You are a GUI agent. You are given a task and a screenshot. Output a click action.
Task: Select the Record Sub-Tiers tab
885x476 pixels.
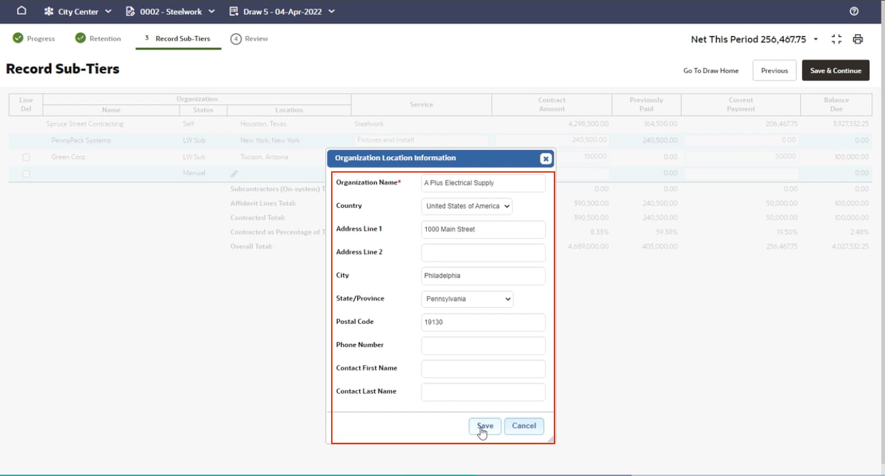[x=178, y=39]
